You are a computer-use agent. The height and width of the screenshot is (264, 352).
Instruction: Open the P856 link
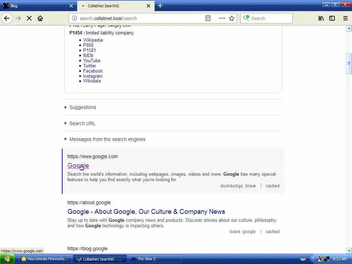(88, 45)
